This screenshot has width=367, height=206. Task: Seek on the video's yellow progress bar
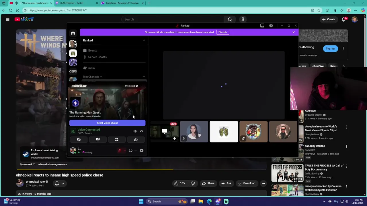[x=141, y=170]
